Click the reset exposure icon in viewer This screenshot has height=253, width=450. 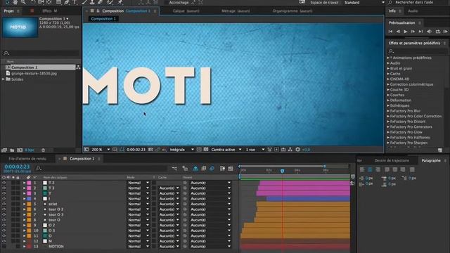tap(298, 150)
